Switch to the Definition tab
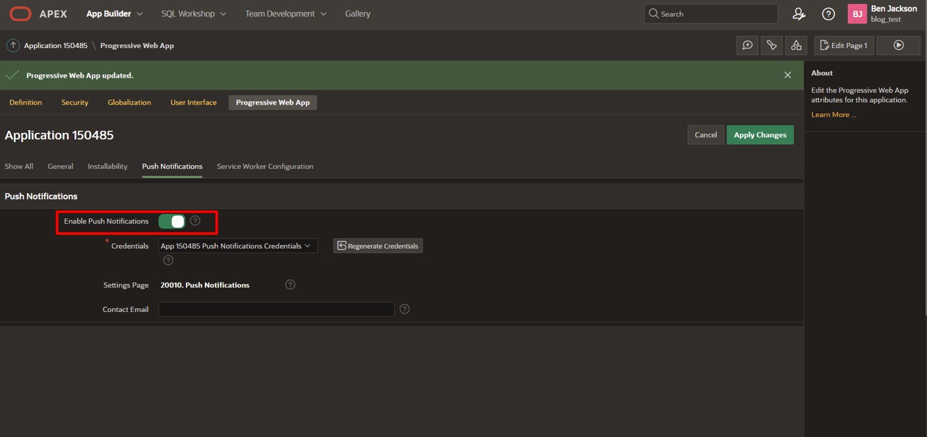Screen dimensions: 927x437 (x=26, y=102)
